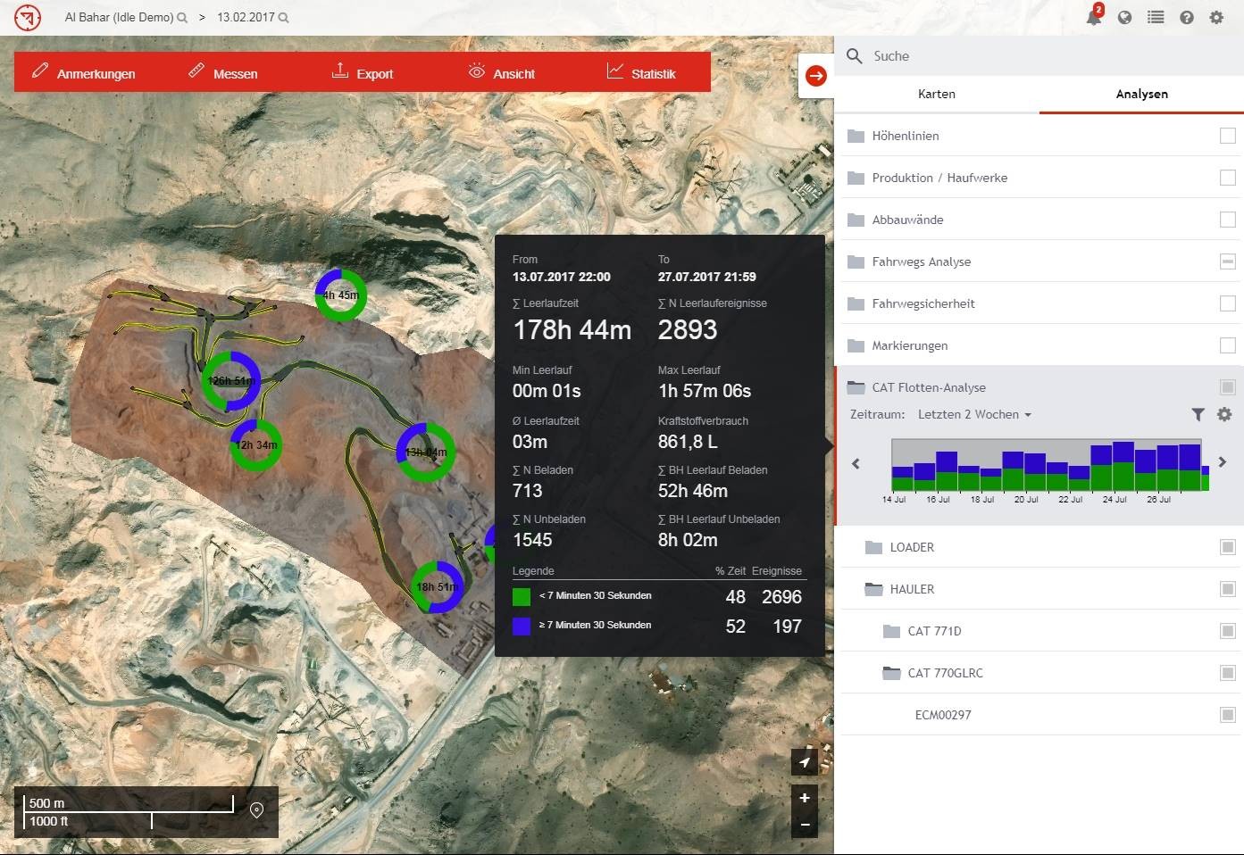The height and width of the screenshot is (855, 1244).
Task: Click the Export button
Action: click(363, 73)
